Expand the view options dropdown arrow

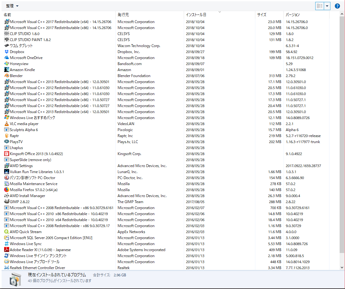[x=327, y=6]
